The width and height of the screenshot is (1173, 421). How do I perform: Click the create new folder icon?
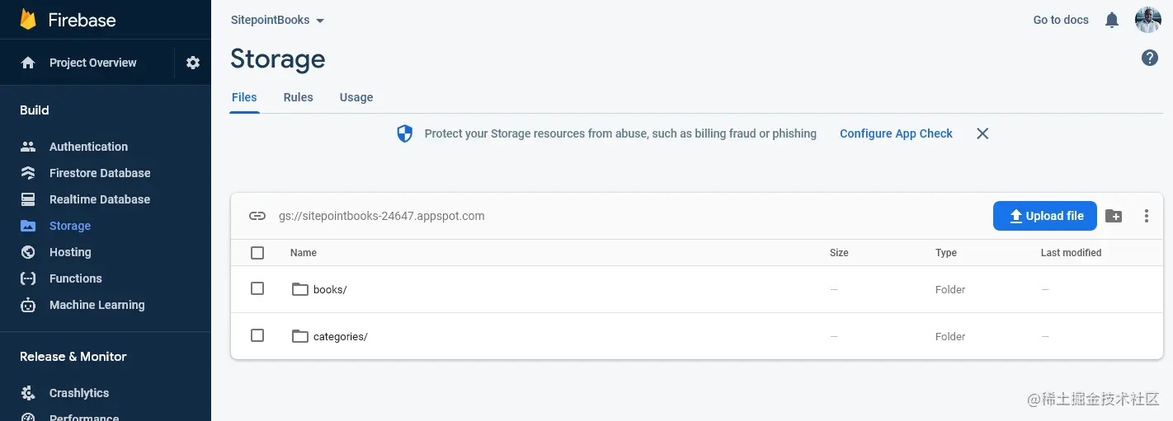point(1114,216)
